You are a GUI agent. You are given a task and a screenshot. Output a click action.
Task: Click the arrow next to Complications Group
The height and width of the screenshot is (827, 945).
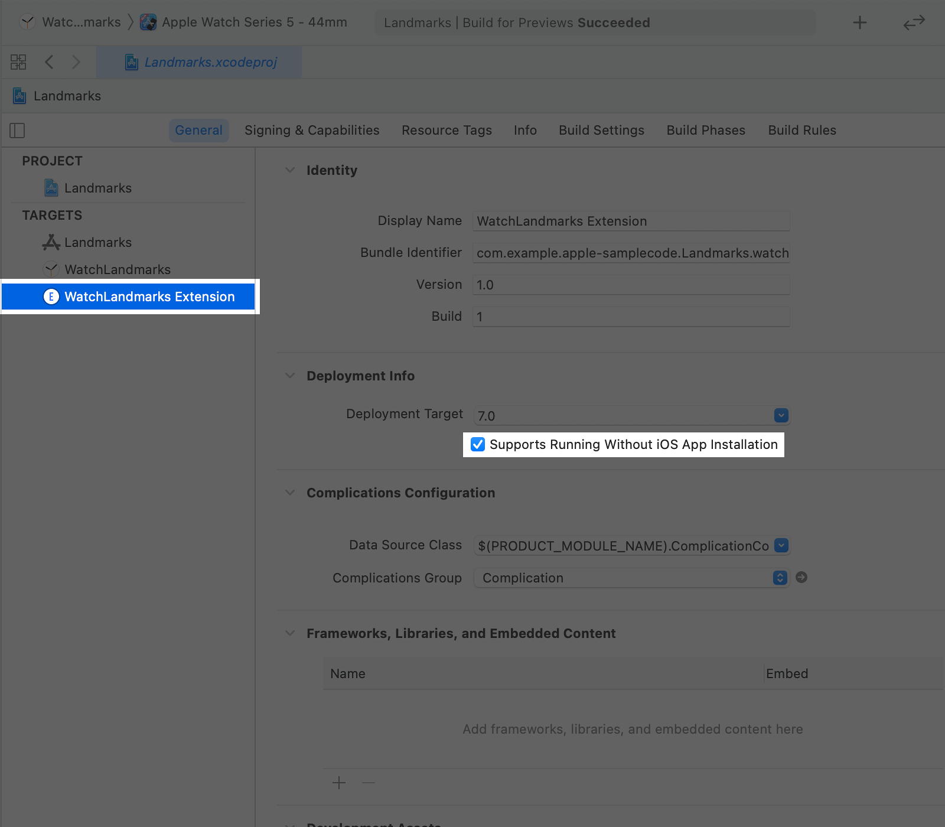[801, 577]
